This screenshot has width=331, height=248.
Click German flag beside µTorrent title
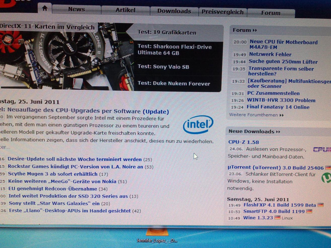[x=328, y=168]
